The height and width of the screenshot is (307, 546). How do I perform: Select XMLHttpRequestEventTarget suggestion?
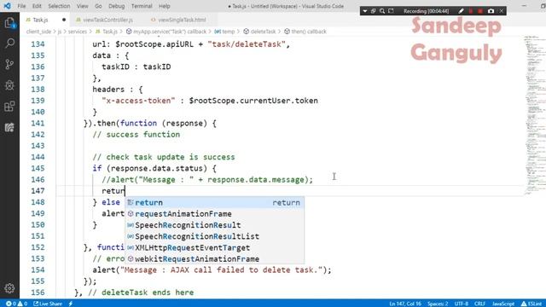click(x=214, y=247)
